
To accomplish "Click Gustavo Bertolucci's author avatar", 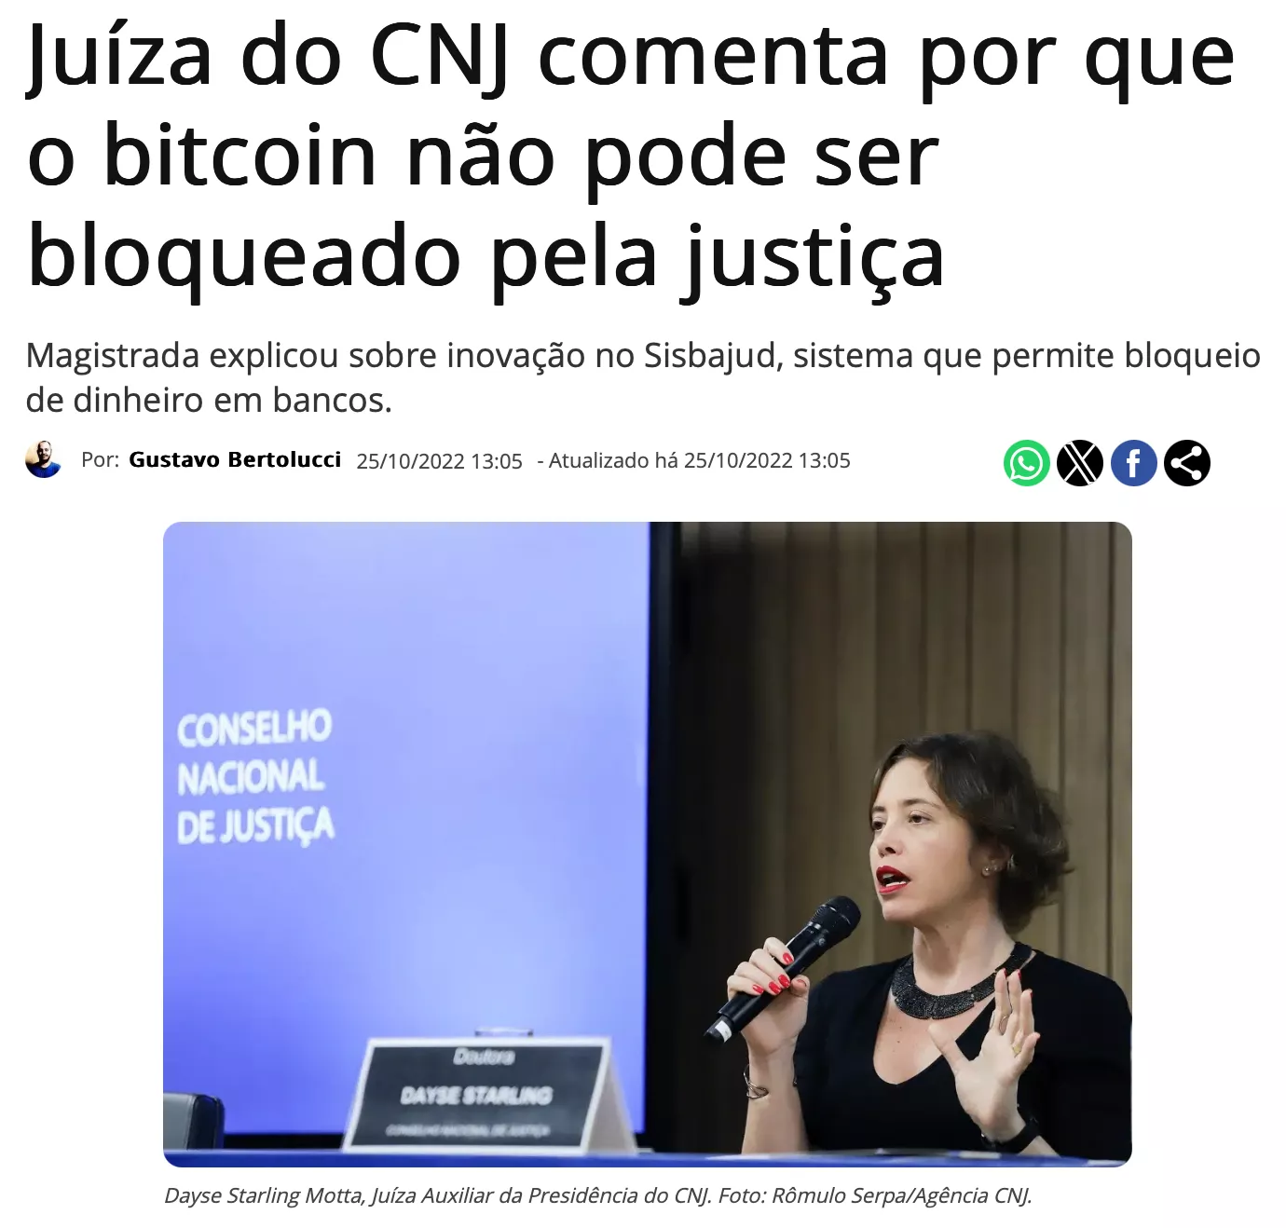I will pos(43,459).
